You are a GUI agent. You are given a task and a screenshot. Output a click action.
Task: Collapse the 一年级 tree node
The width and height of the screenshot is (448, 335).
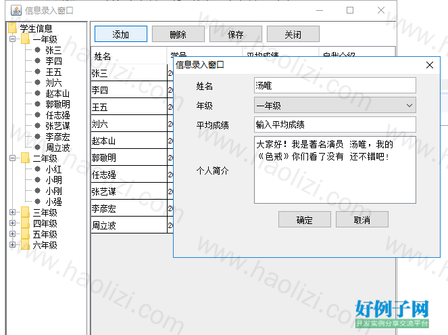(x=12, y=39)
